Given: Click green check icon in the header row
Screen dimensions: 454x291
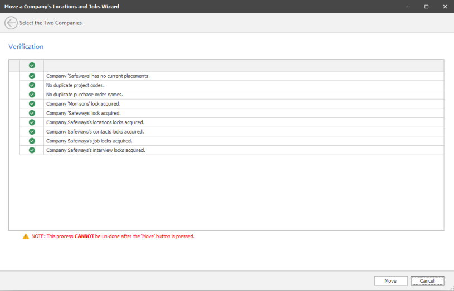Looking at the screenshot, I should point(32,65).
